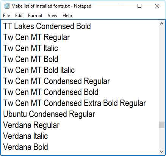Click the 'Verdana Bold' line

(x=25, y=147)
